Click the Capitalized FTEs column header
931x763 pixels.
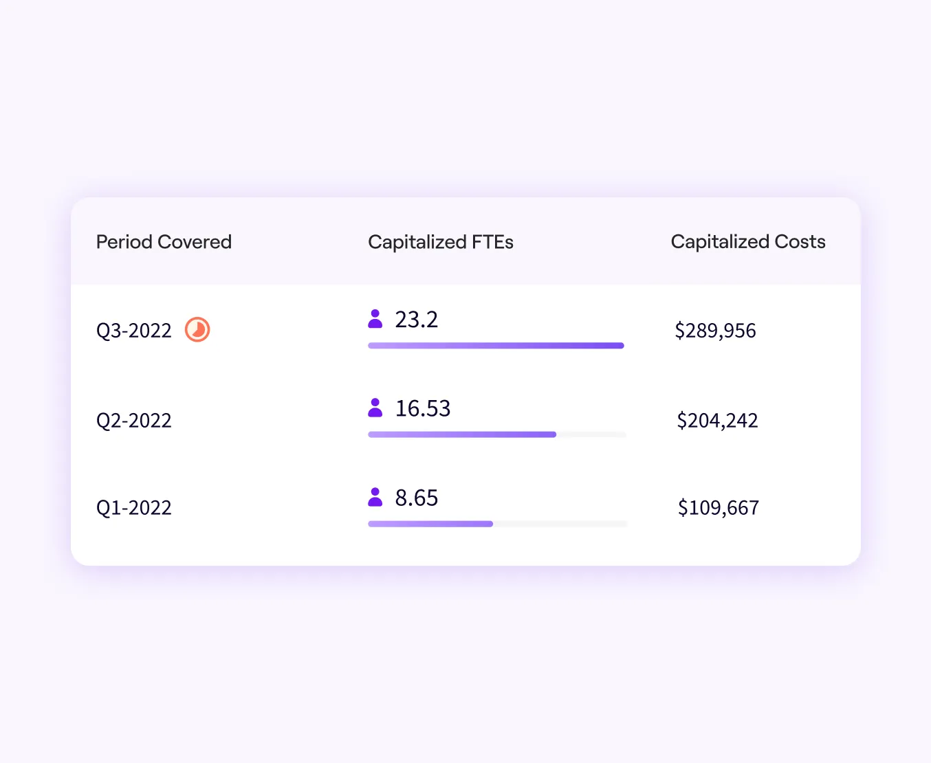(441, 242)
